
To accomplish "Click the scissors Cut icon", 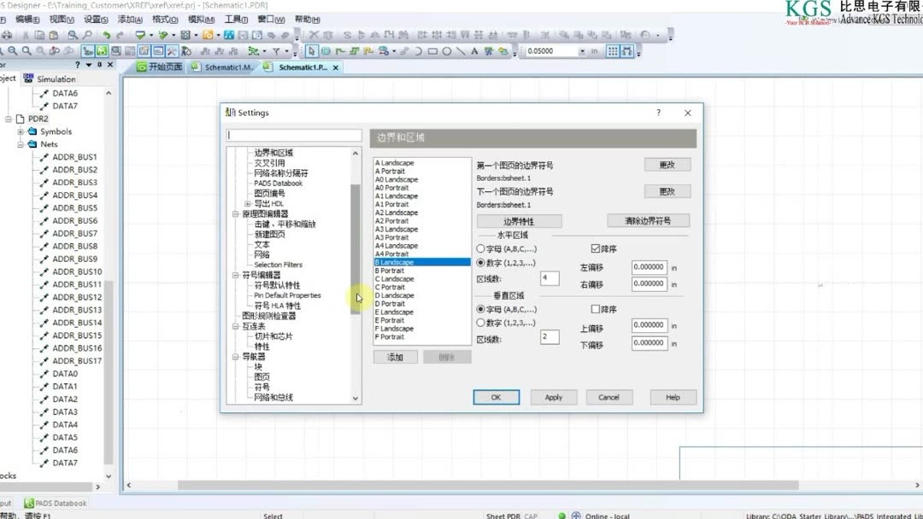I will [26, 36].
